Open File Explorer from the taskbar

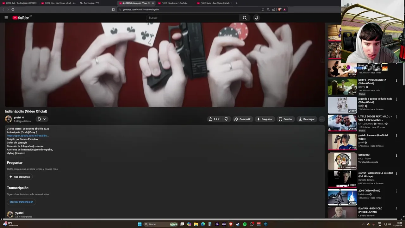(x=196, y=224)
